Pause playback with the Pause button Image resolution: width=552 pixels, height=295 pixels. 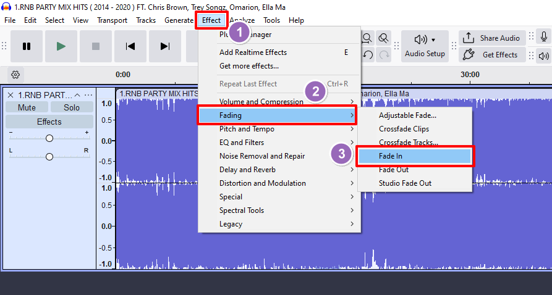(x=27, y=46)
